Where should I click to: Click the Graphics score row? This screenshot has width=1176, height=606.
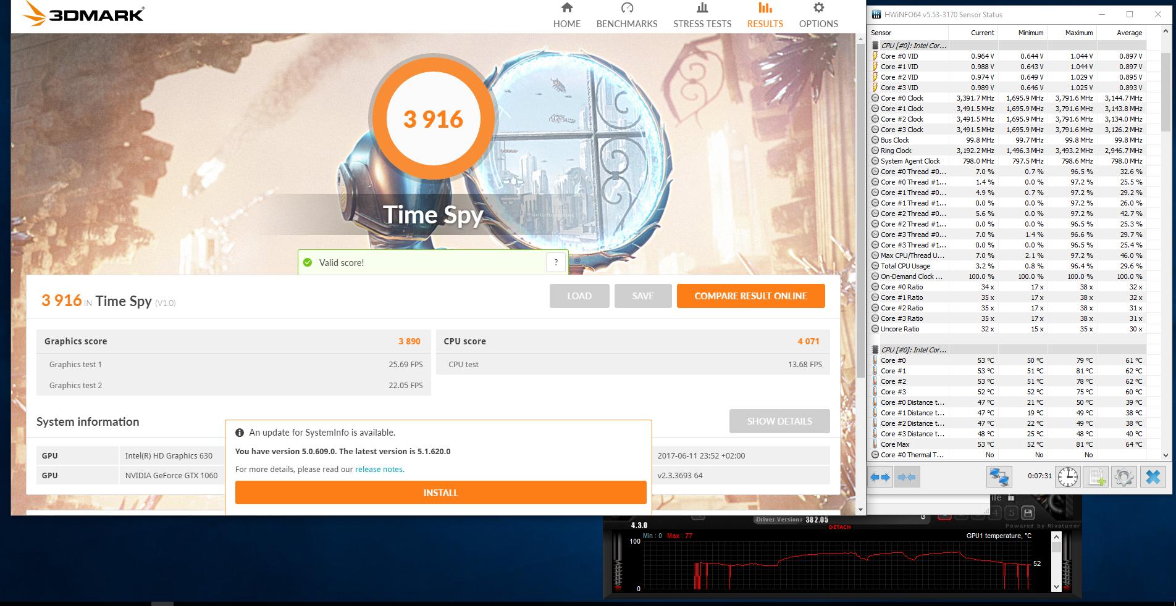(x=233, y=341)
